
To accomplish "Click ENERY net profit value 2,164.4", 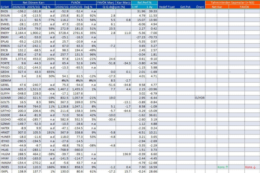I will [21, 33].
